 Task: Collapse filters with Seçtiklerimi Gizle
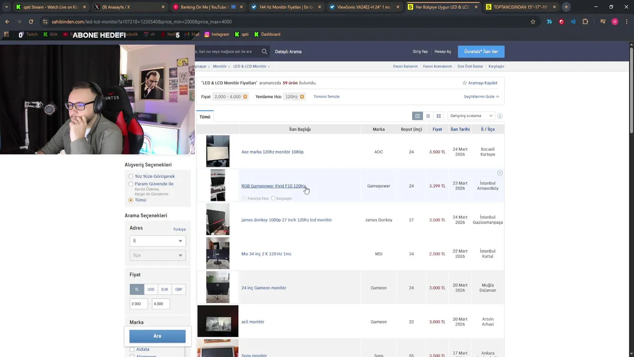point(481,97)
